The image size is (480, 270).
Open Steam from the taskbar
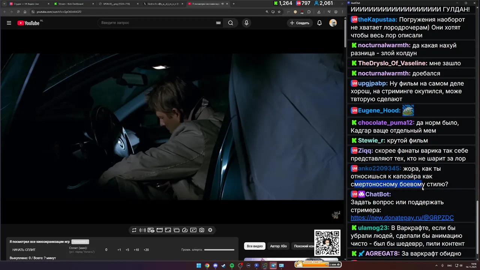[x=223, y=265]
